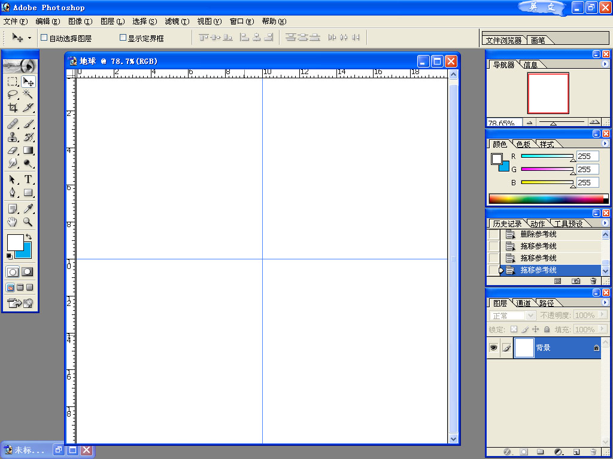Open the 正常 blend mode dropdown
The width and height of the screenshot is (613, 459).
click(x=530, y=315)
